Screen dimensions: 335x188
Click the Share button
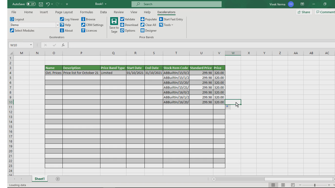pos(304,12)
